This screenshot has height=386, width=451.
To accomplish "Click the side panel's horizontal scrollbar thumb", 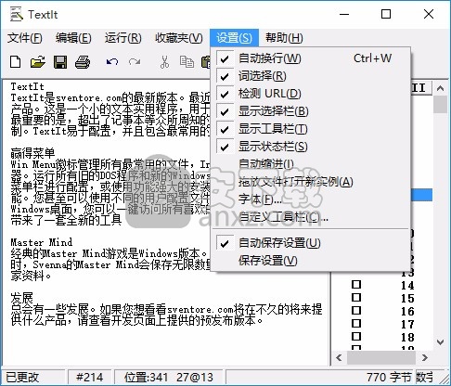I will [x=381, y=358].
